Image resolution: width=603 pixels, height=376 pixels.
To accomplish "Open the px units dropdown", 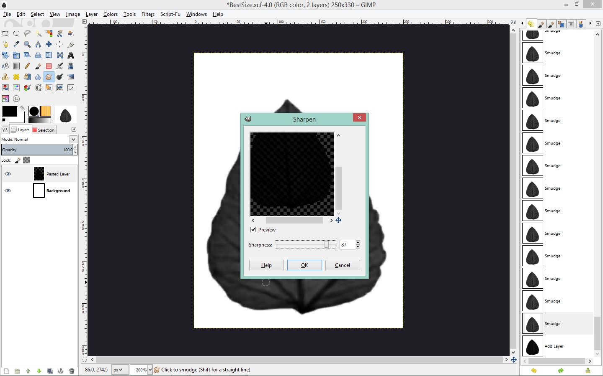I will pyautogui.click(x=120, y=370).
